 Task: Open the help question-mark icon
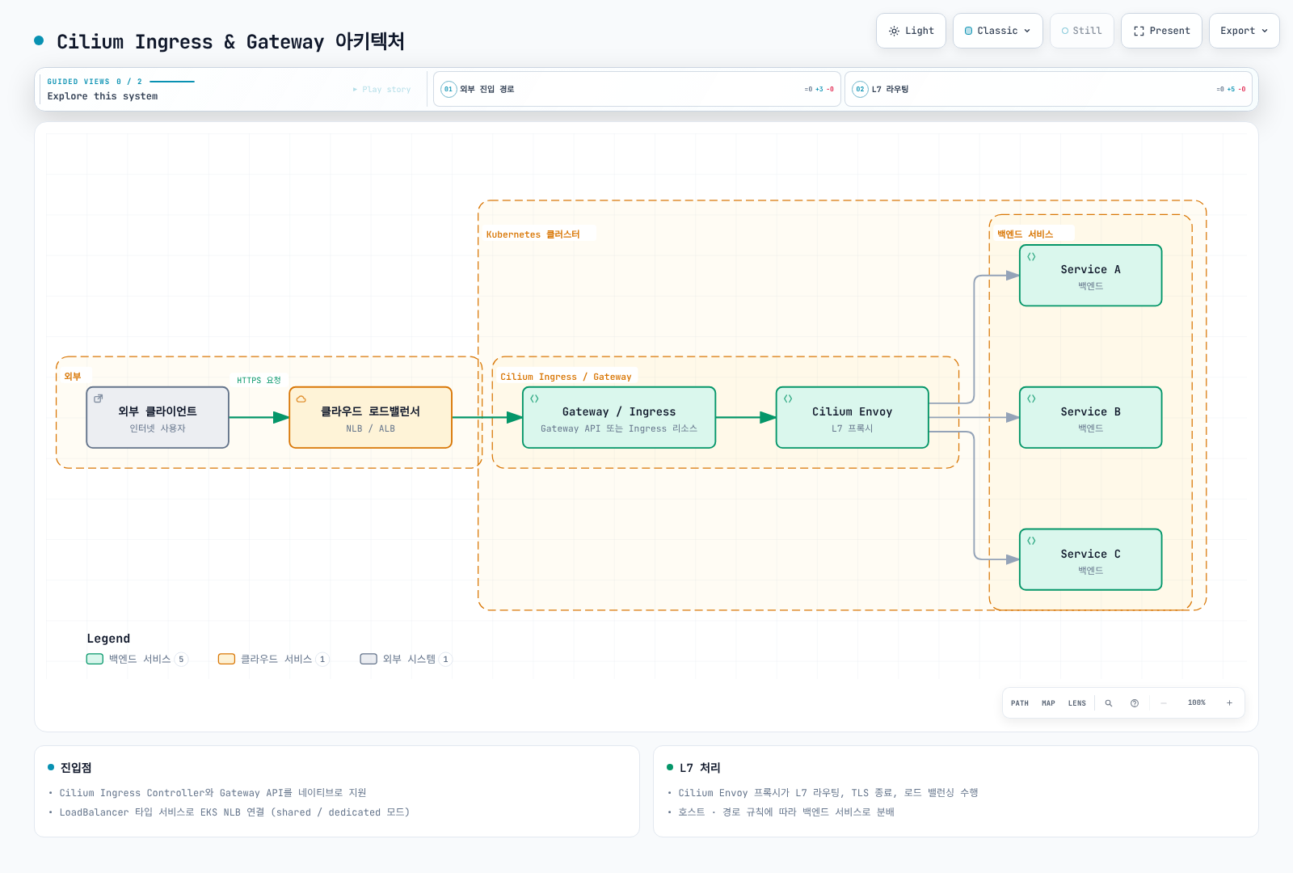[1135, 703]
